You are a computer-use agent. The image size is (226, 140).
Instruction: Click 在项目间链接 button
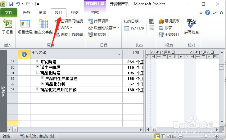69,21
